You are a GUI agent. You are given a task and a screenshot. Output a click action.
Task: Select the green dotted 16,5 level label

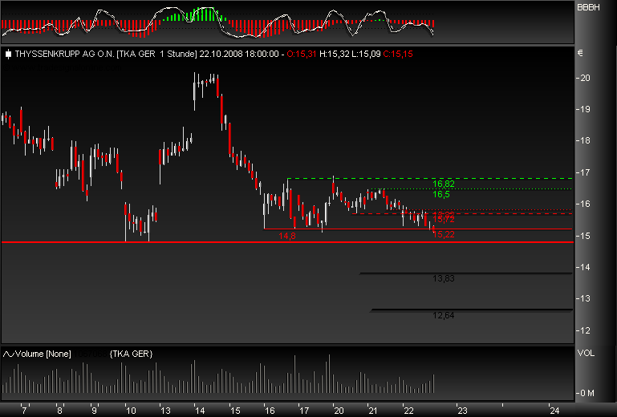pos(441,194)
